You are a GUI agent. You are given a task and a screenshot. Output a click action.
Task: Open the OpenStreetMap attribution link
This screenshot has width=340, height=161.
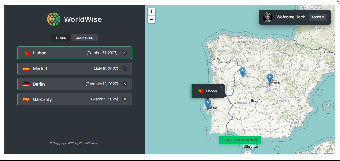(x=317, y=153)
